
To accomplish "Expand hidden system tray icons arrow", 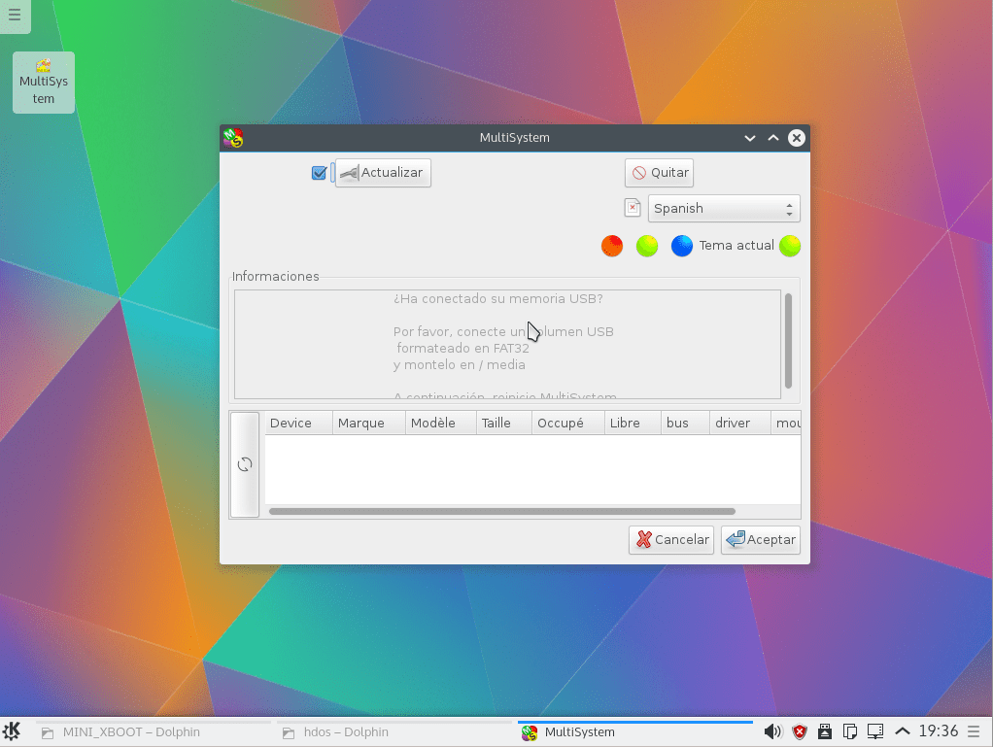I will [x=903, y=731].
